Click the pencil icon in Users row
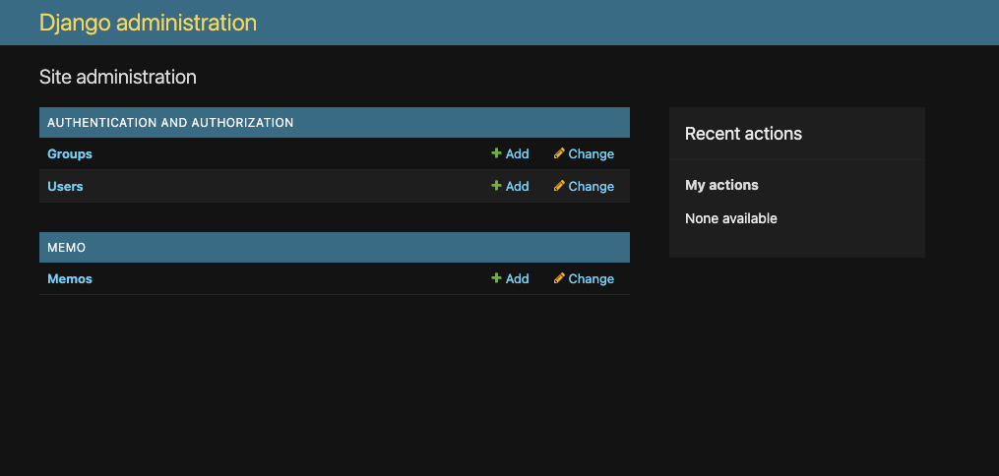The image size is (999, 476). point(559,186)
